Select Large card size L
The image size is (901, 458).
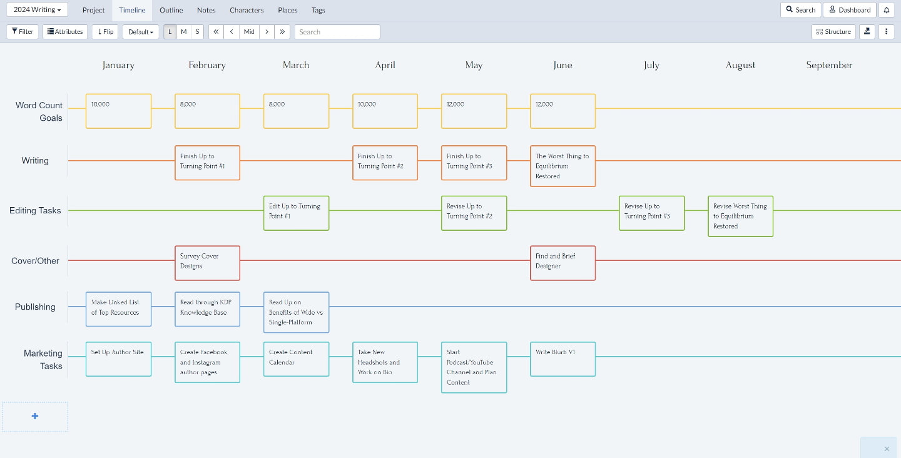coord(170,32)
